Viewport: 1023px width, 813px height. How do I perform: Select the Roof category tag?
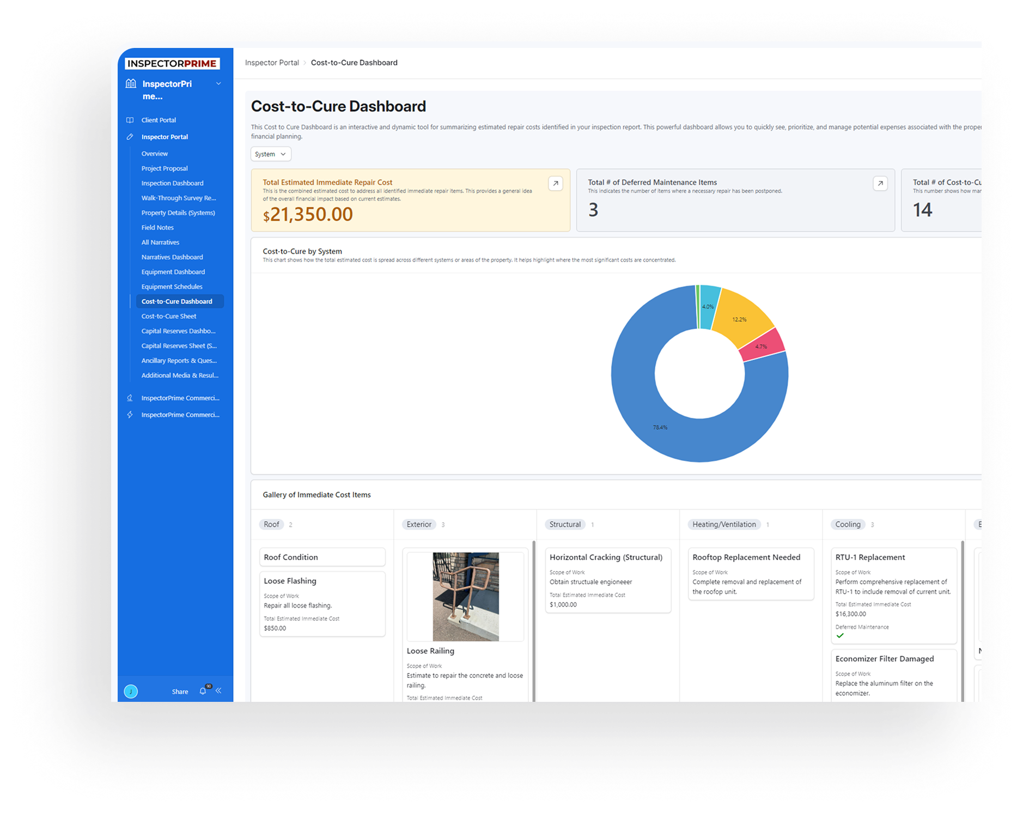[271, 524]
